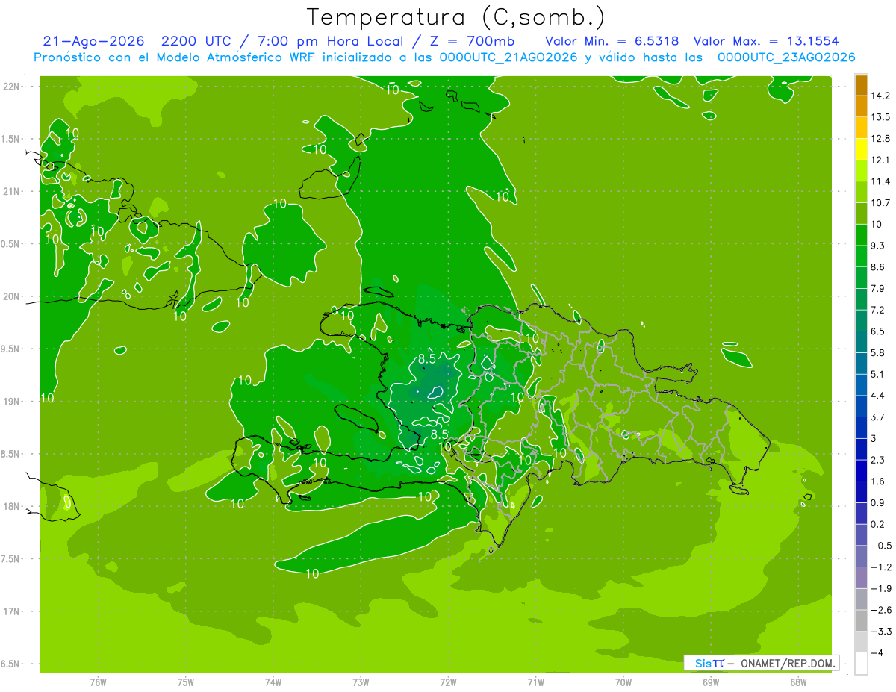The image size is (896, 692).
Task: Click the '75W' longitude axis label
Action: [186, 682]
